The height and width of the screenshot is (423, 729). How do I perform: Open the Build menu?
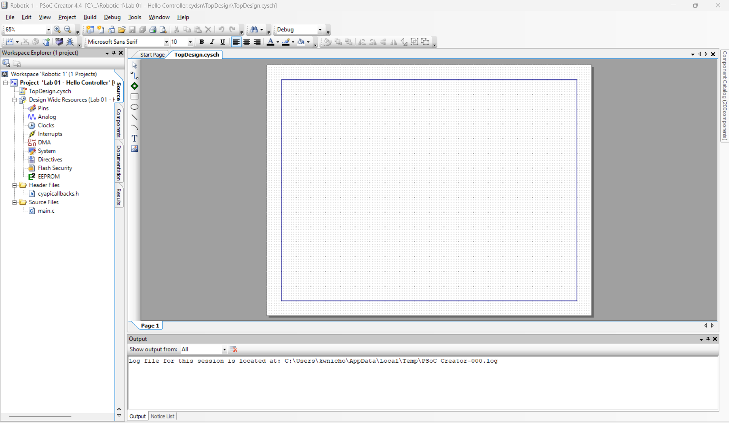90,17
